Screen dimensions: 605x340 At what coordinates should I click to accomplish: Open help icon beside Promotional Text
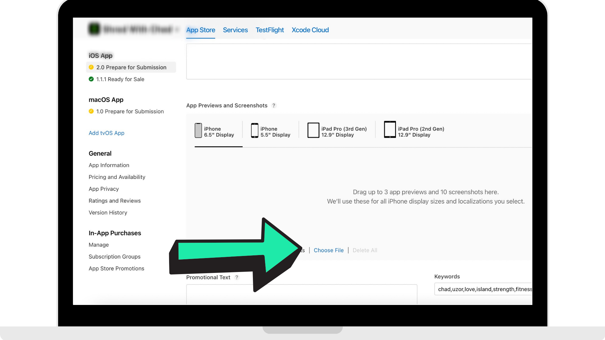pyautogui.click(x=237, y=277)
